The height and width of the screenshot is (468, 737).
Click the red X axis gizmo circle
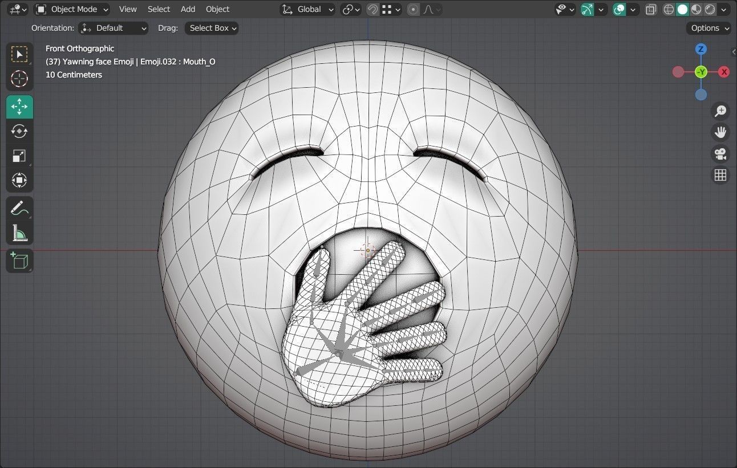[724, 72]
